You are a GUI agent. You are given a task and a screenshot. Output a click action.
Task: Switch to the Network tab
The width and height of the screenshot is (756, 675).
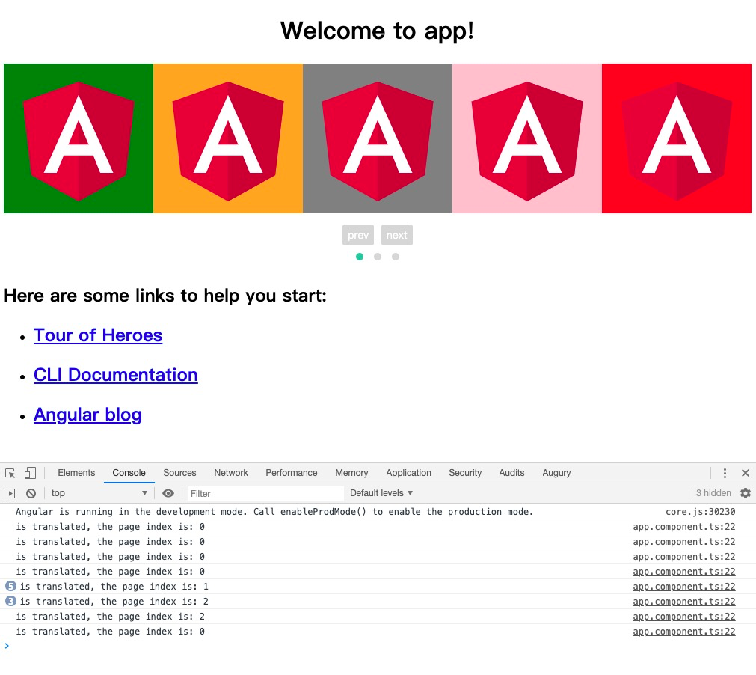(x=230, y=473)
